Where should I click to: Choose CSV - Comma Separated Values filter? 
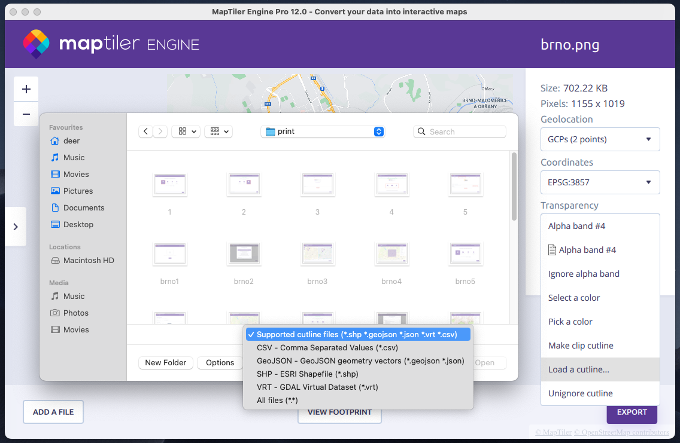click(x=327, y=347)
